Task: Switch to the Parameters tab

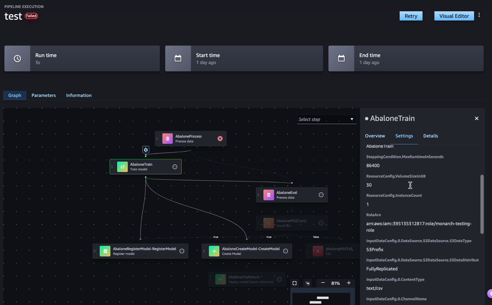Action: [x=44, y=95]
